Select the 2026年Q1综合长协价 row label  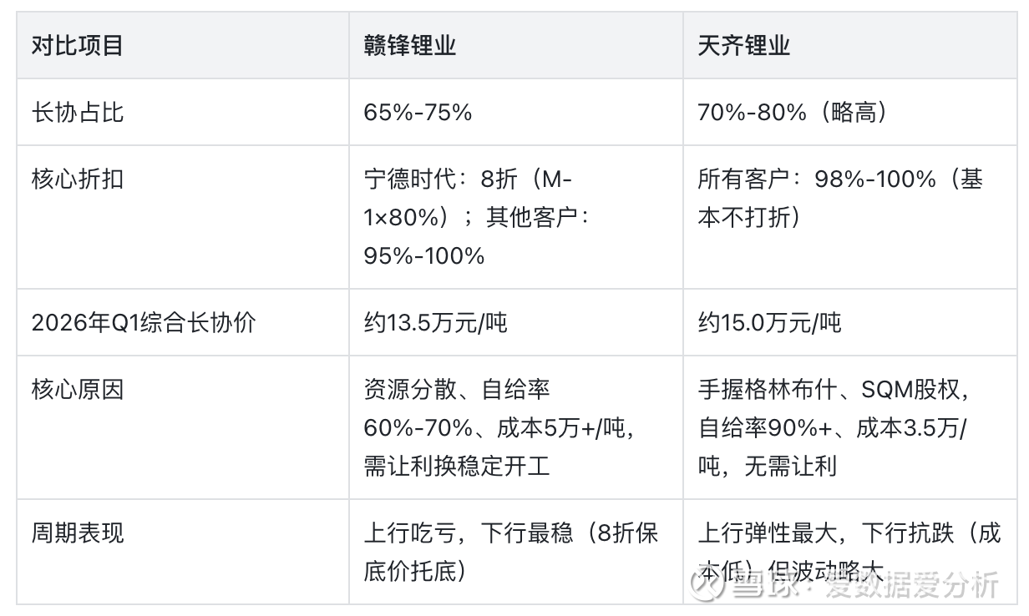[x=143, y=322]
